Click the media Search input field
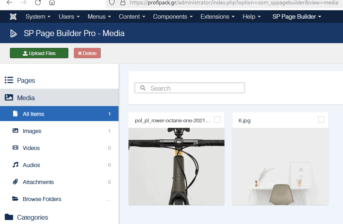This screenshot has width=343, height=224. coord(189,88)
